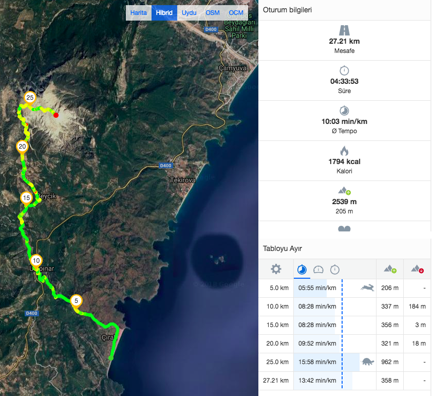
Task: Select the 25.0 km split row label
Action: click(x=277, y=362)
